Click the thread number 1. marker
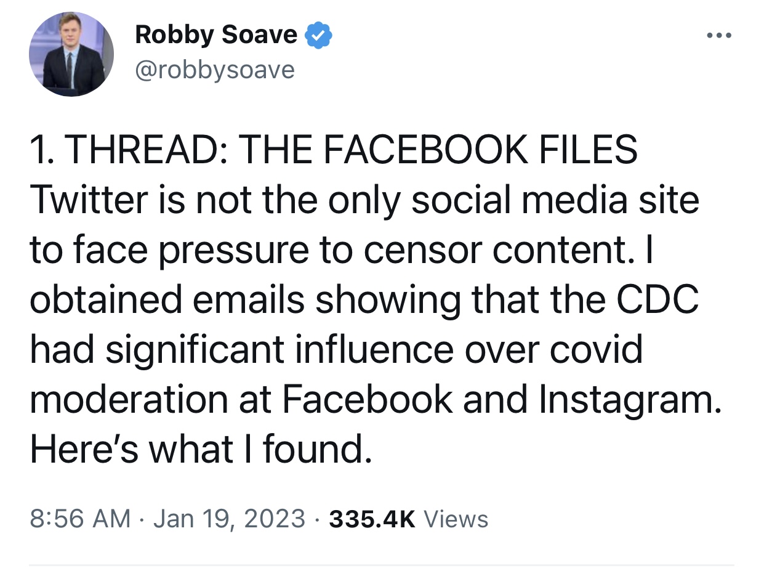764x576 pixels. [43, 150]
